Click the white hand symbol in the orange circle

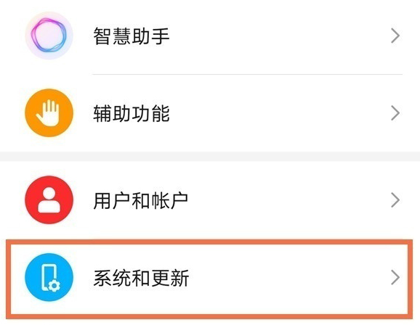[48, 113]
